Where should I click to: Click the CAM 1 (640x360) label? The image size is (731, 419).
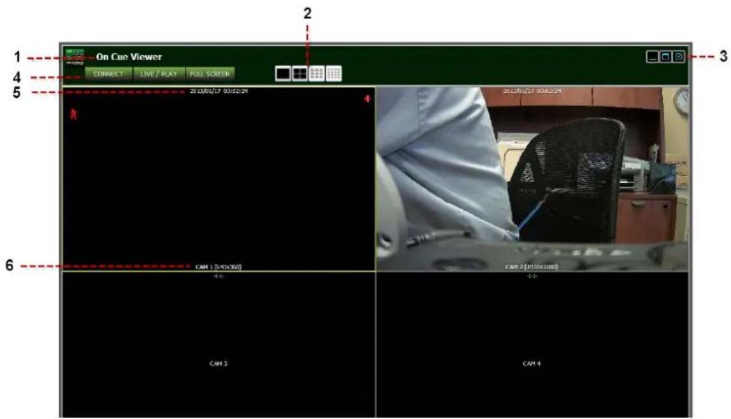pyautogui.click(x=218, y=267)
